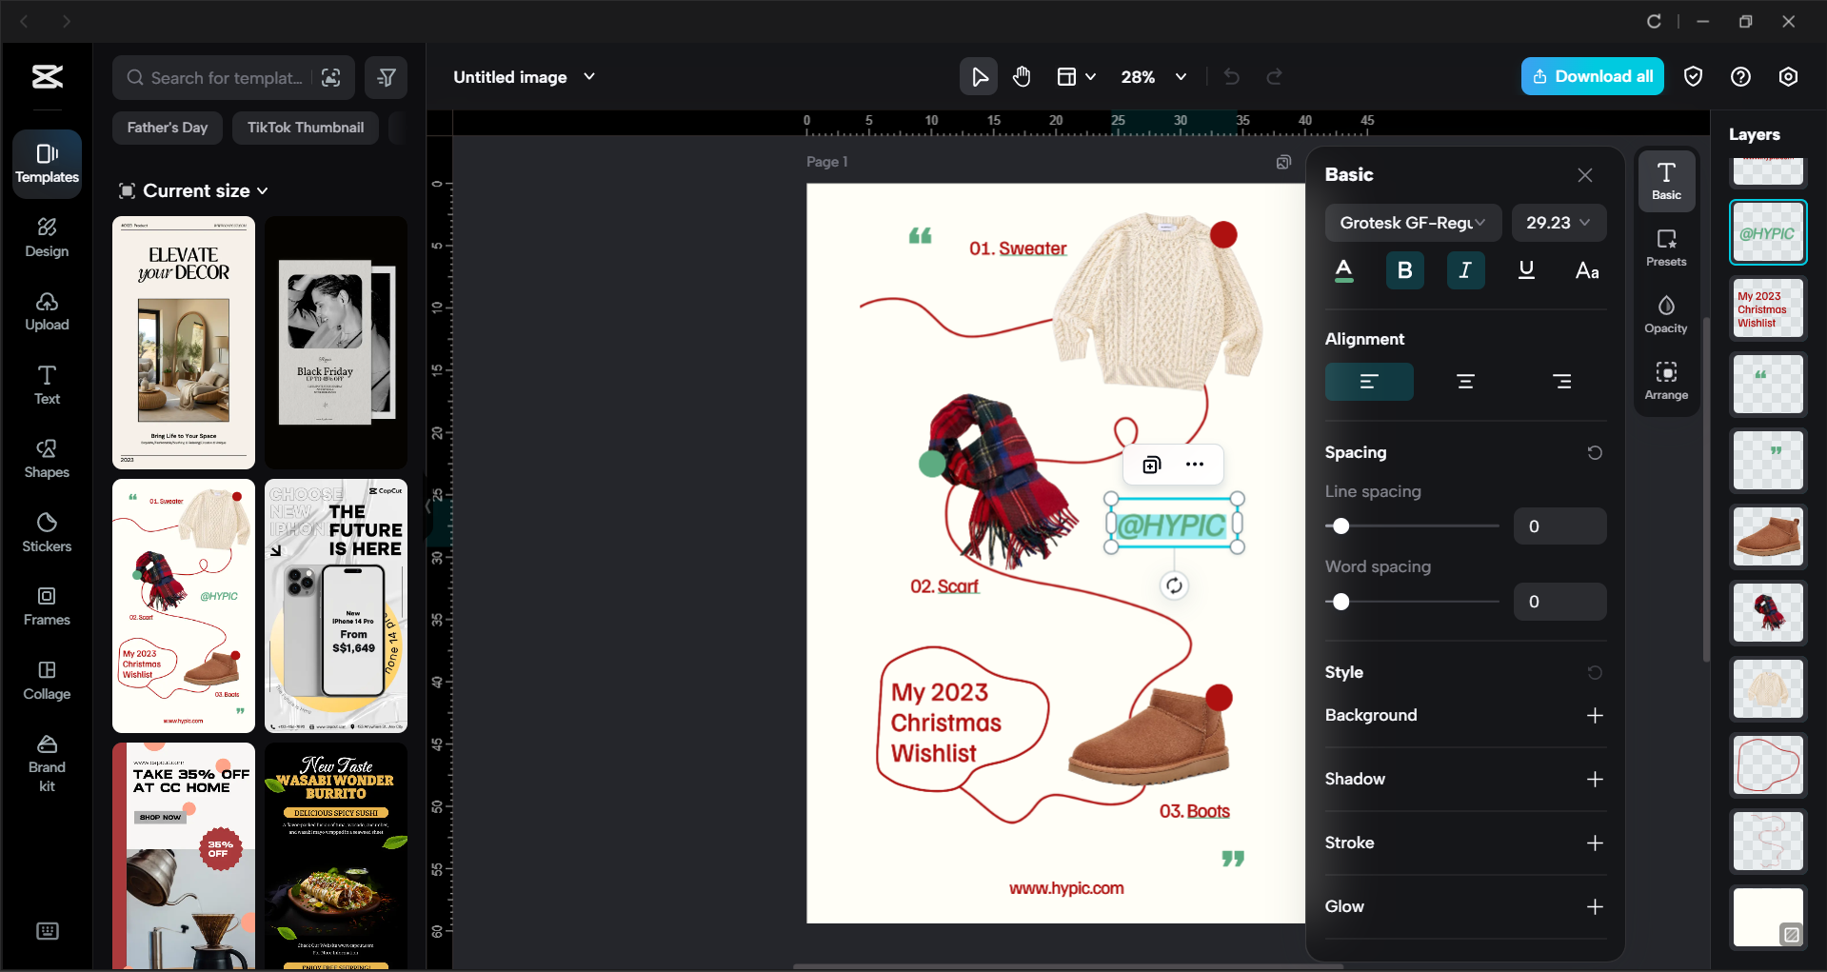Image resolution: width=1827 pixels, height=972 pixels.
Task: Open the Brand kit panel
Action: click(x=46, y=758)
